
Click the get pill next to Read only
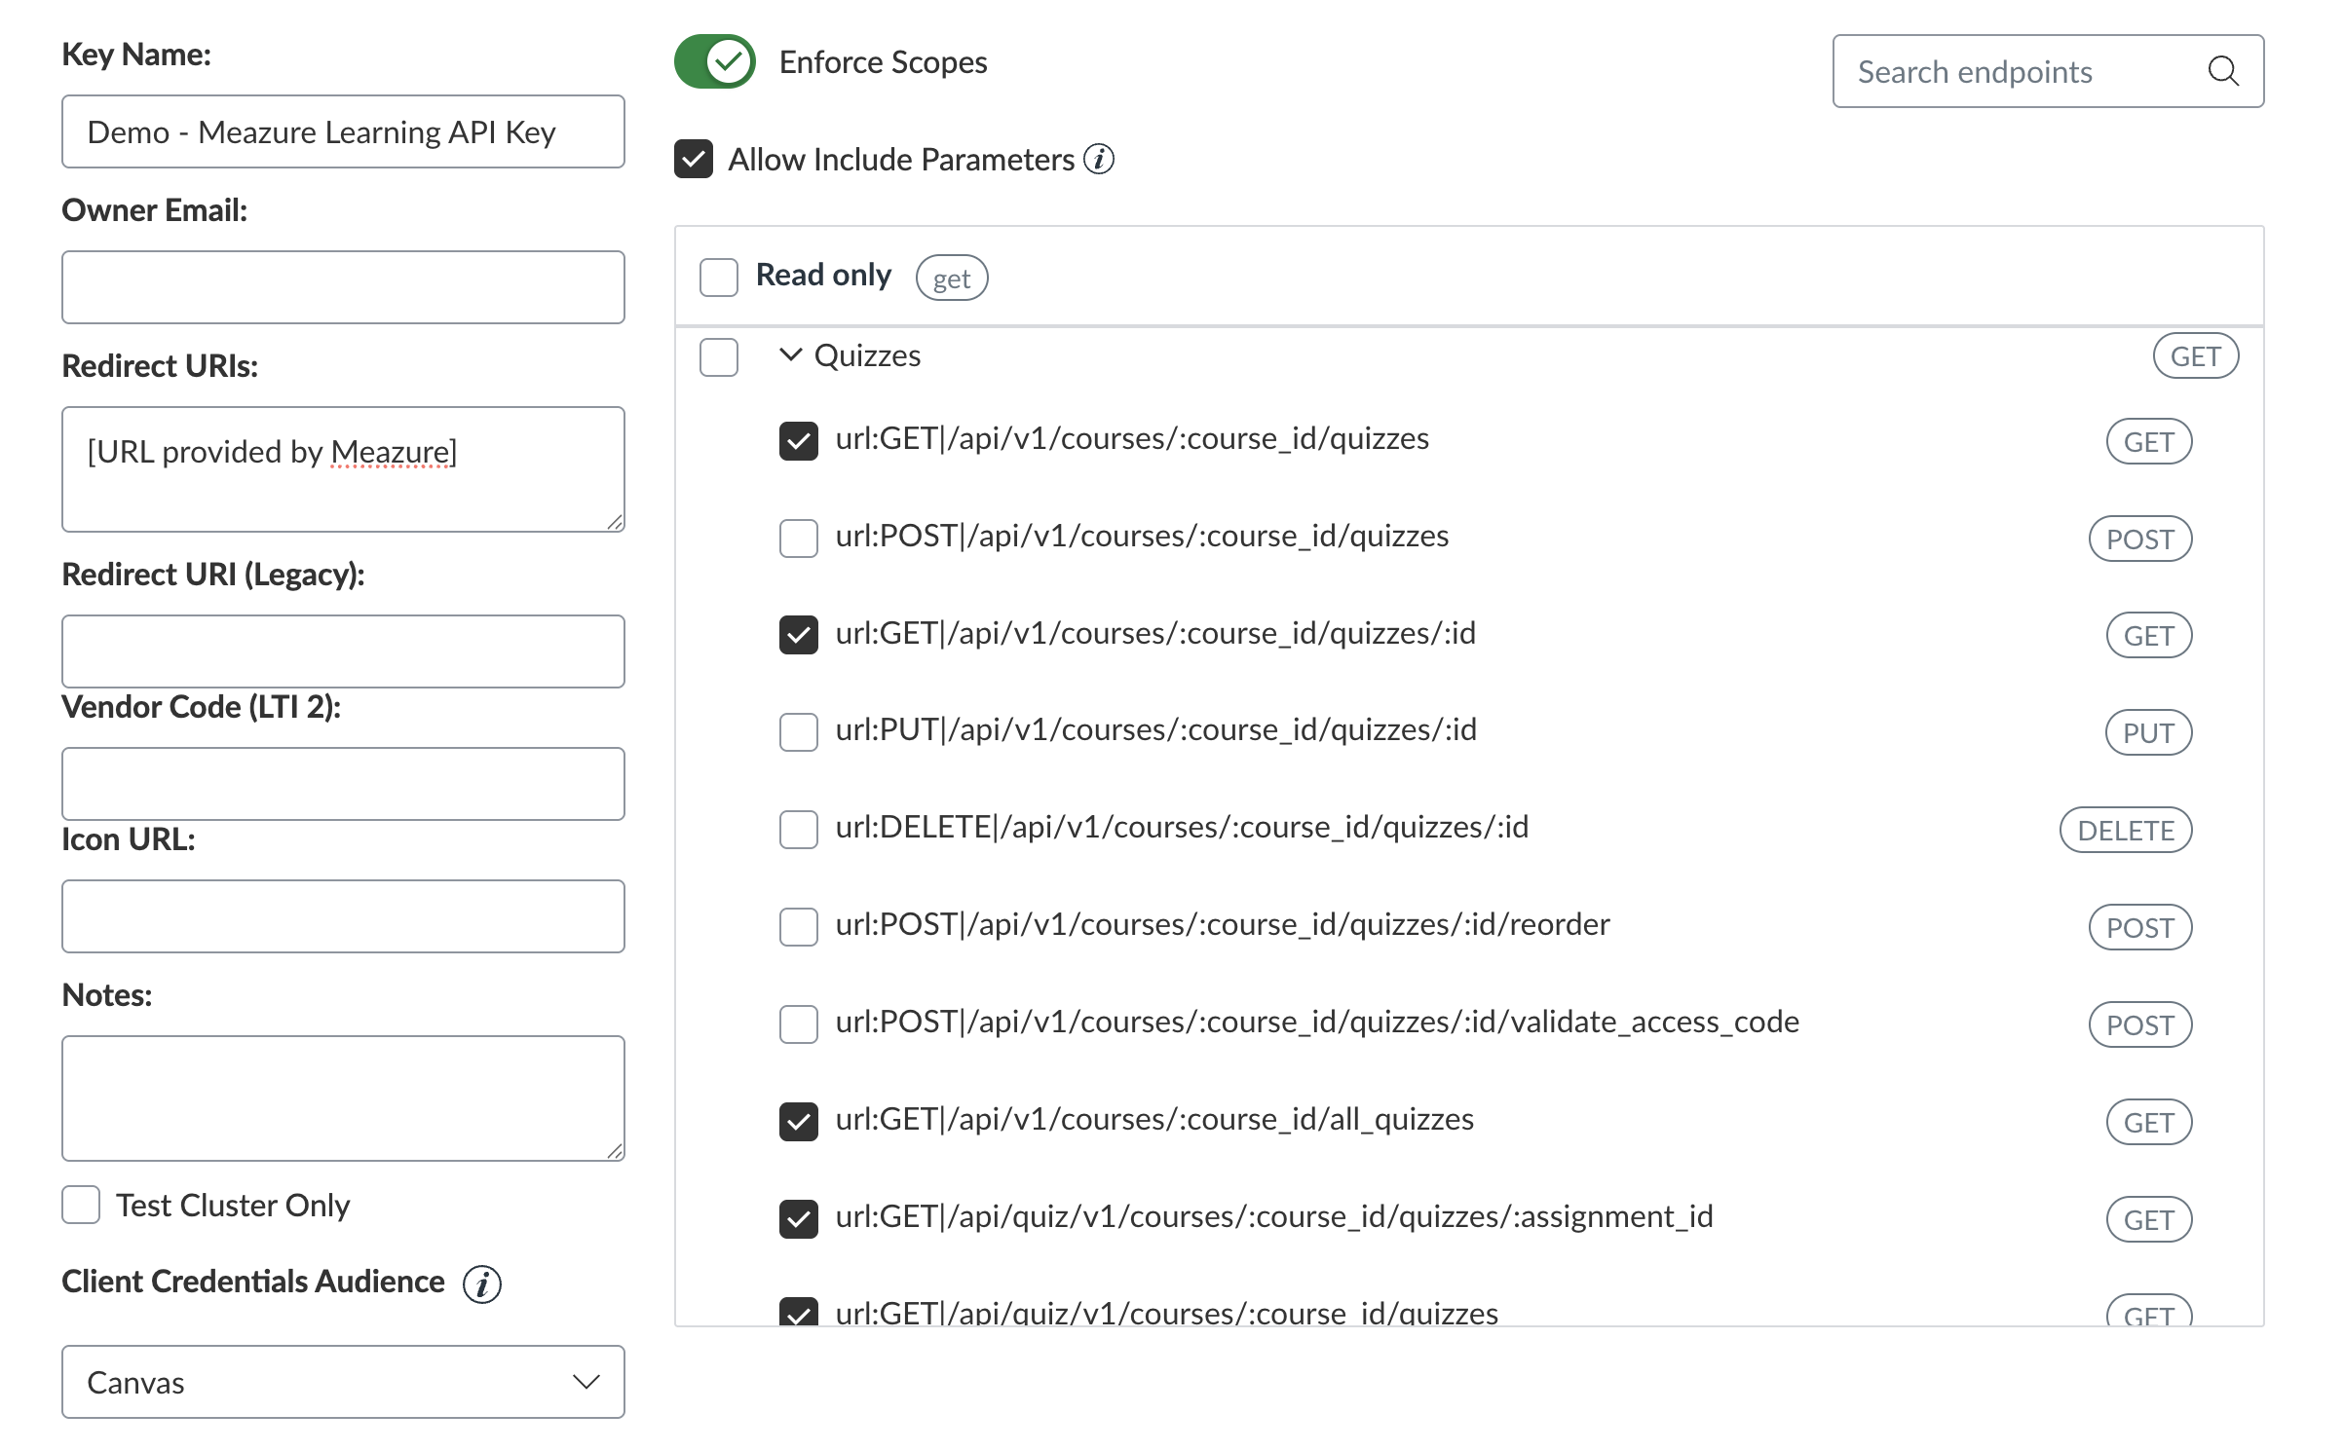coord(952,279)
